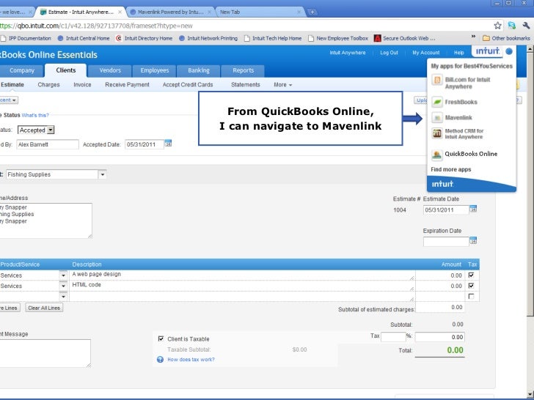This screenshot has height=400, width=534.
Task: Click the Accepted By name field
Action: tap(48, 144)
